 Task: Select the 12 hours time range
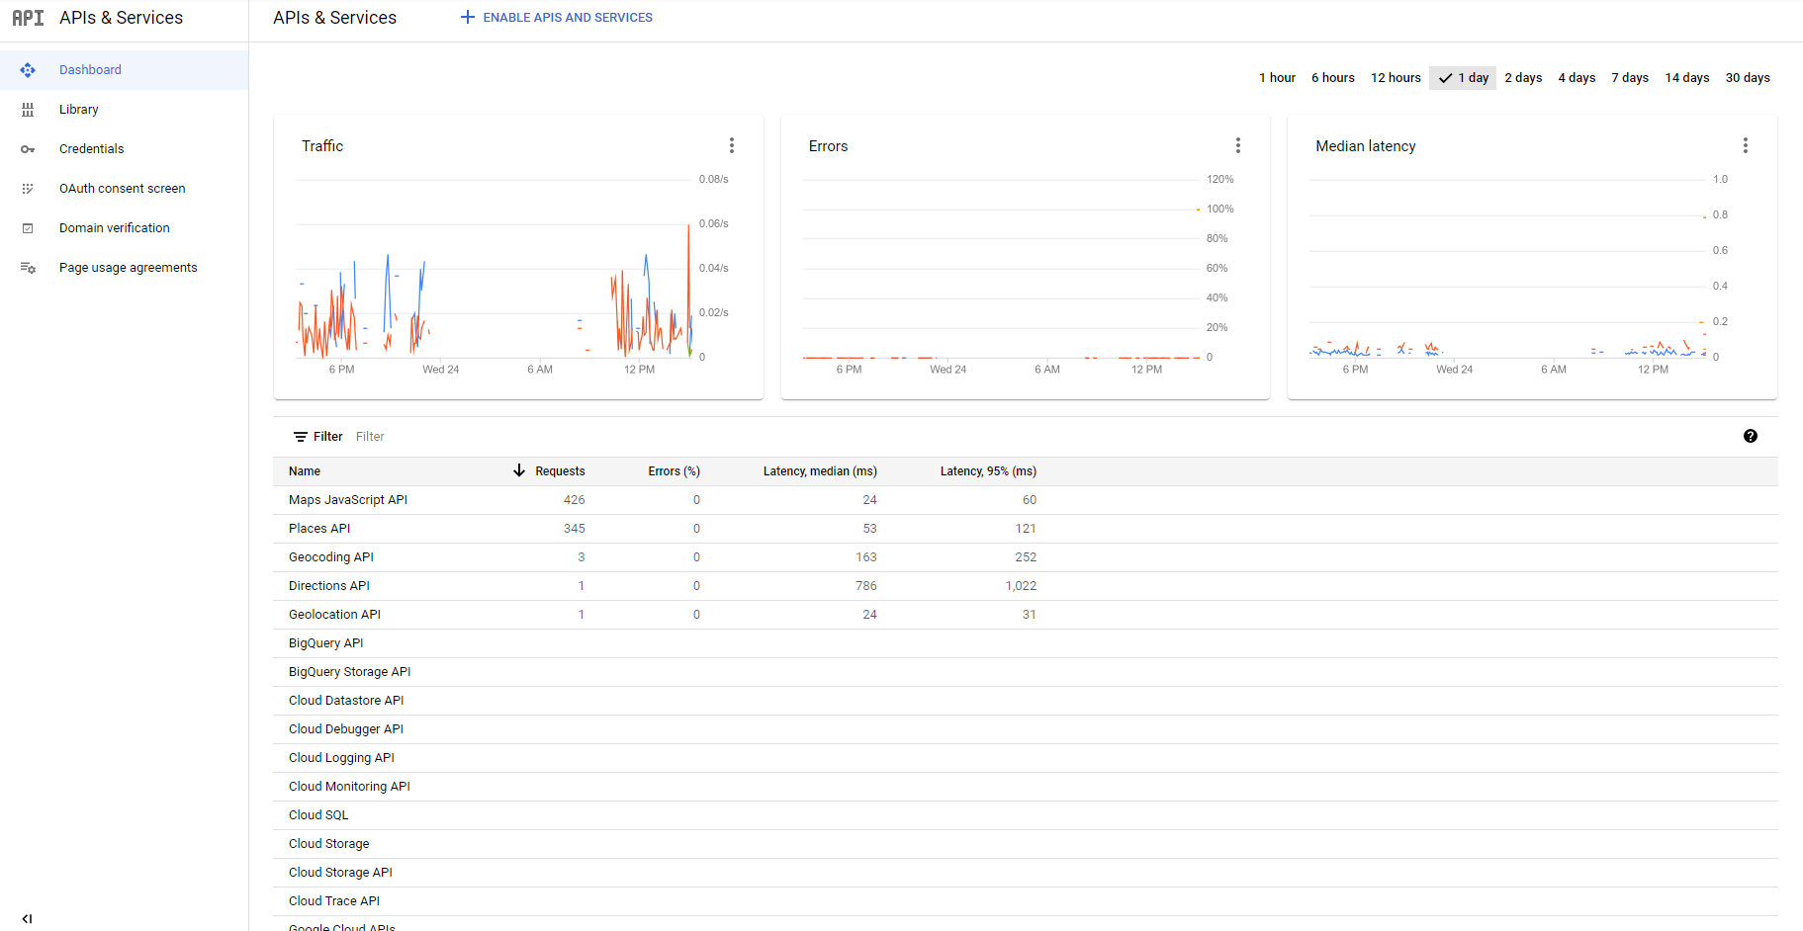[1396, 78]
